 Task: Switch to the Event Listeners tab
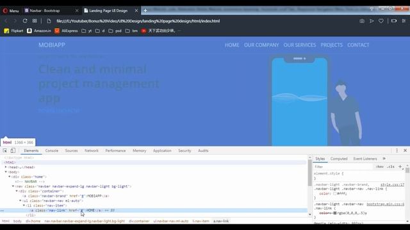365,159
